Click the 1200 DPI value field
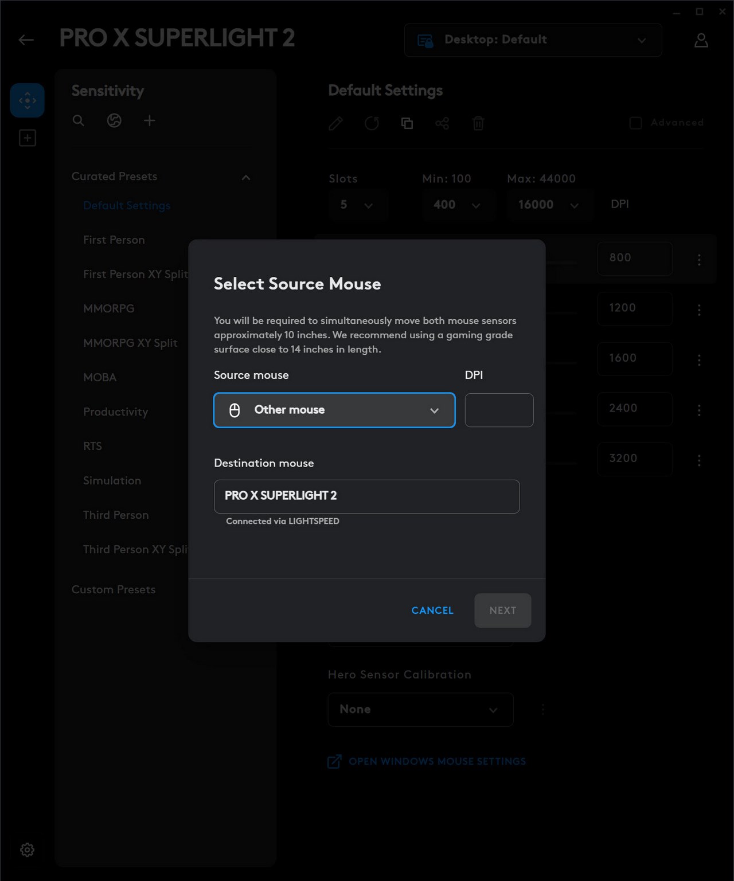This screenshot has height=881, width=734. (x=635, y=308)
